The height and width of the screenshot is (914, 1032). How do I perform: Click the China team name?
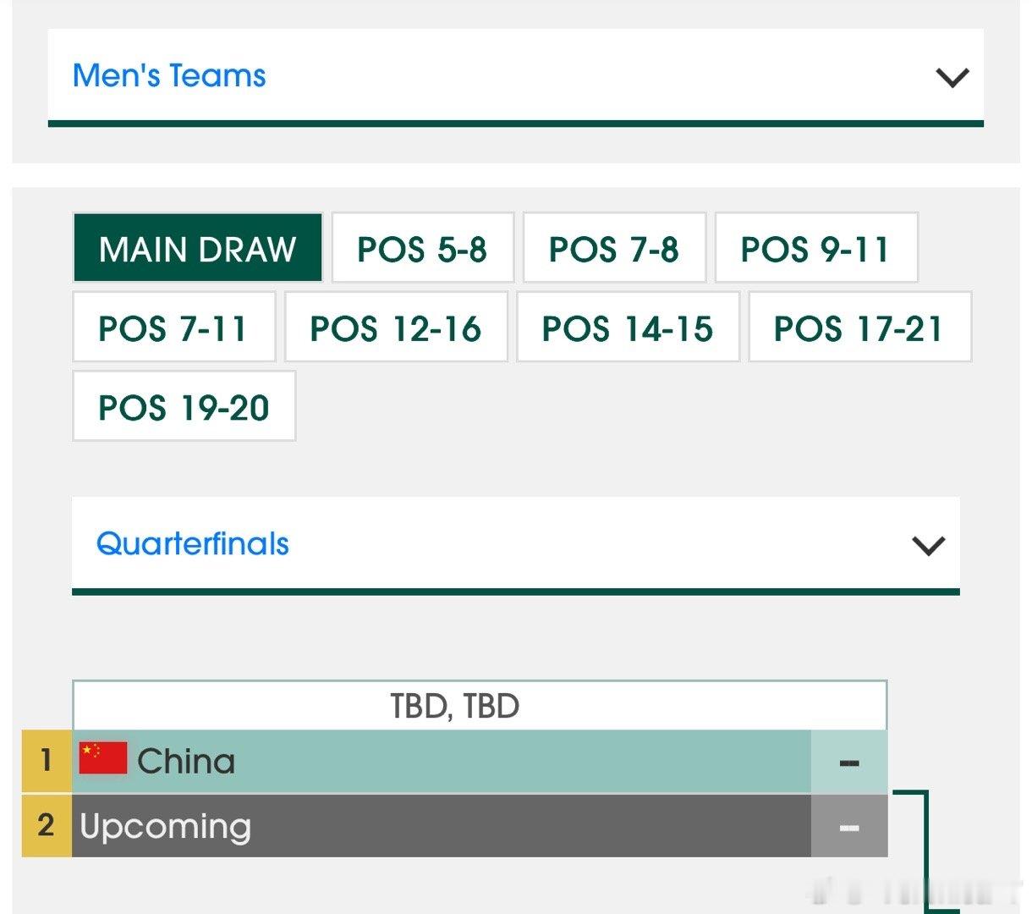[x=186, y=762]
